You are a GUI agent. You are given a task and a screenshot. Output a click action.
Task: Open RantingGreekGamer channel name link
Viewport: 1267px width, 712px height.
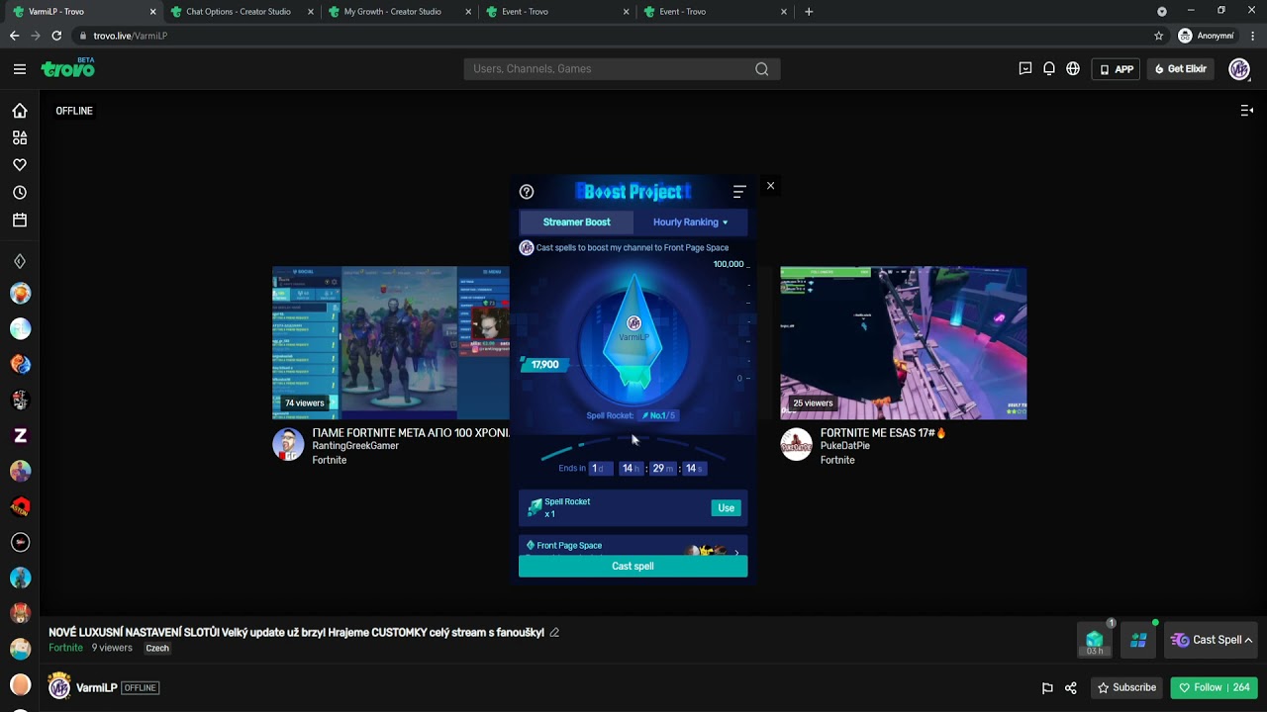355,446
